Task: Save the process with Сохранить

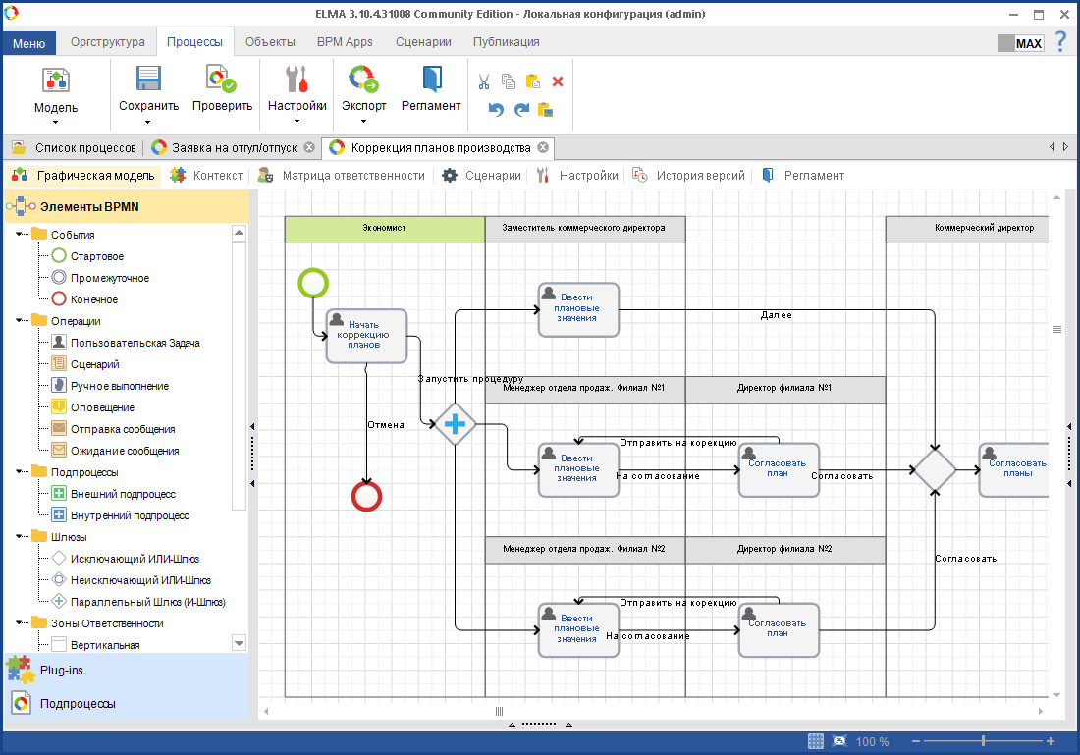Action: click(x=148, y=79)
